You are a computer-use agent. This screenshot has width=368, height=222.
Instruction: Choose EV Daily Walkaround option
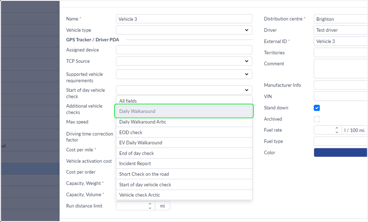pyautogui.click(x=184, y=143)
